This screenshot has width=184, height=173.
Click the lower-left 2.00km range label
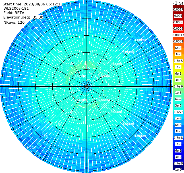[x=69, y=112]
